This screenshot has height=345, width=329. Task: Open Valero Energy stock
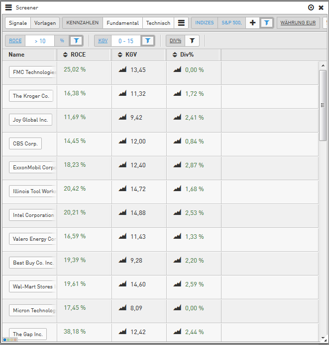tap(33, 239)
